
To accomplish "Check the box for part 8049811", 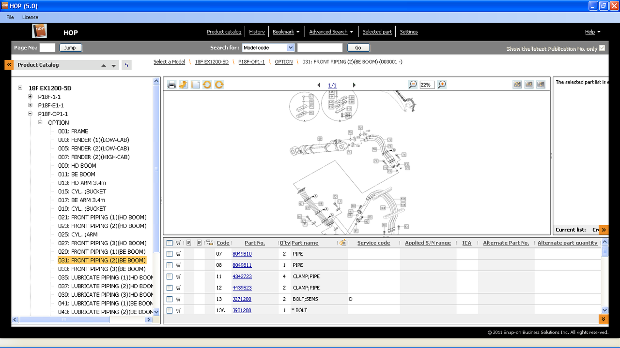I will click(x=170, y=265).
